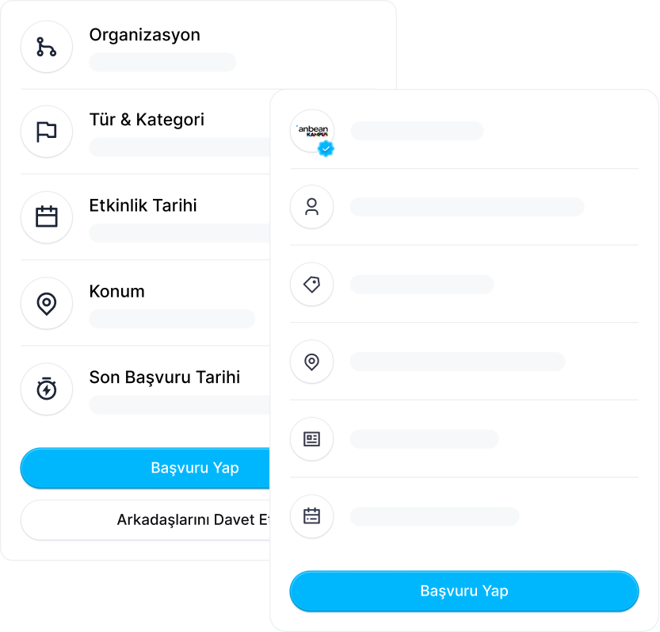Click the placeholder bar beside anbean logo
Viewport: 660px width, 632px height.
(417, 131)
